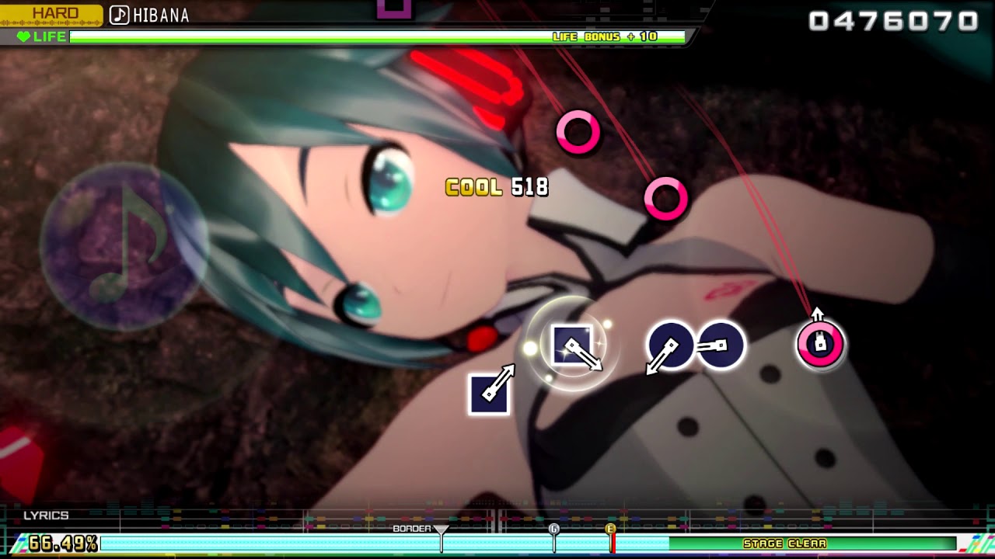Screen dimensions: 995x559
Task: Click the green life gauge bar
Action: pos(378,36)
